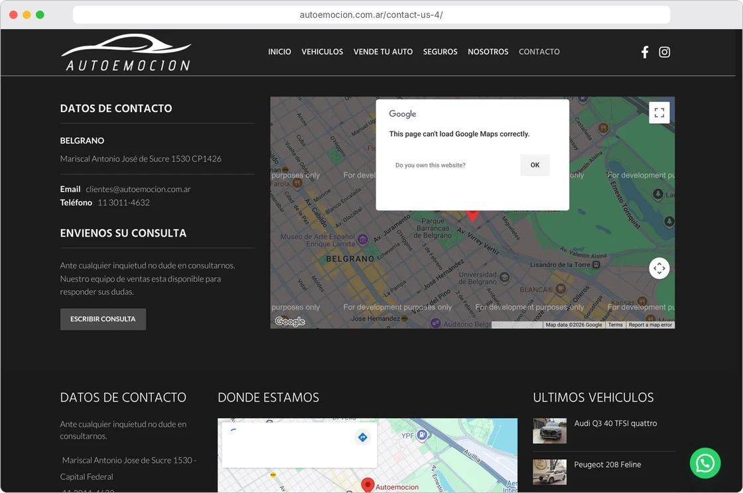Open the VENDE TU AUTO page
This screenshot has width=743, height=493.
[383, 52]
